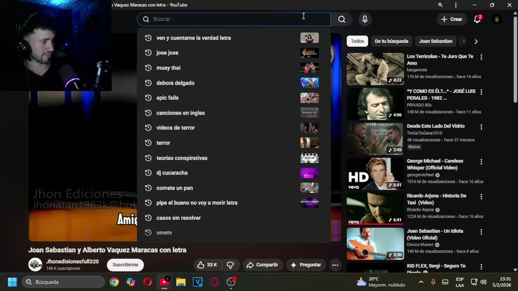Select the 'epic fails' suggestion
The width and height of the screenshot is (518, 291).
167,98
